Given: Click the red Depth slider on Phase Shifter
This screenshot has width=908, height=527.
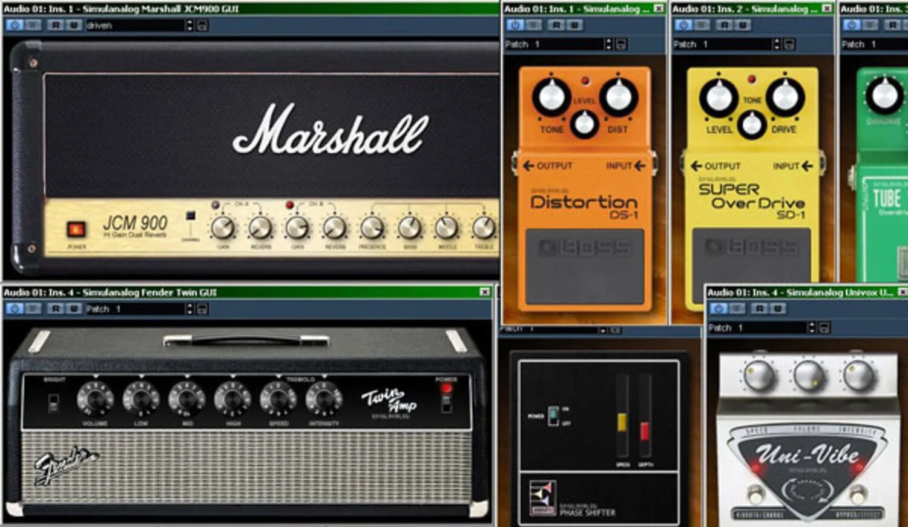Looking at the screenshot, I should tap(645, 431).
